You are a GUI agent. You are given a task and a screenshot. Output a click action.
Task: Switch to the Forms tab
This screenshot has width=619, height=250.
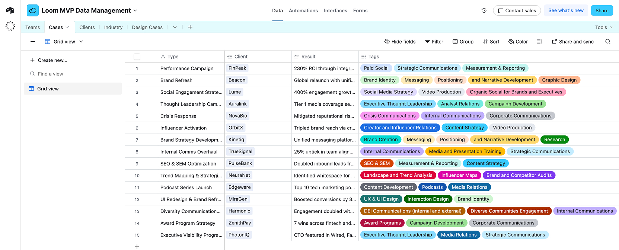[x=360, y=10]
